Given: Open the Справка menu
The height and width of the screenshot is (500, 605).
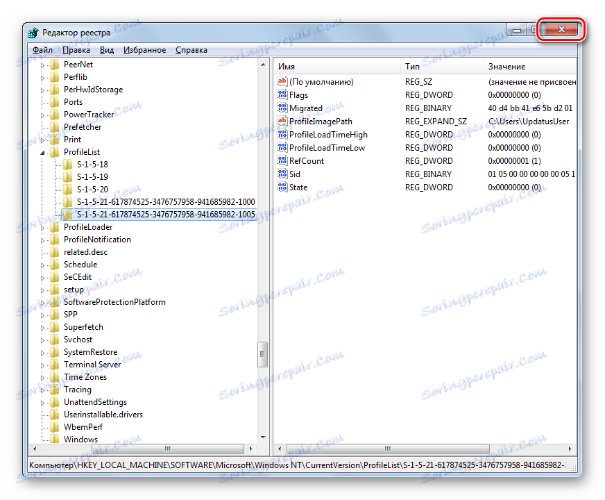Looking at the screenshot, I should [191, 50].
